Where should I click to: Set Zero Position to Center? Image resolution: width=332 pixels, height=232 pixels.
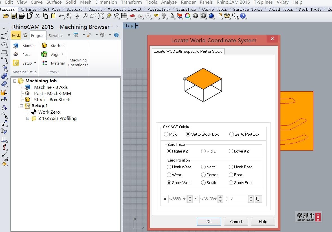coord(203,175)
